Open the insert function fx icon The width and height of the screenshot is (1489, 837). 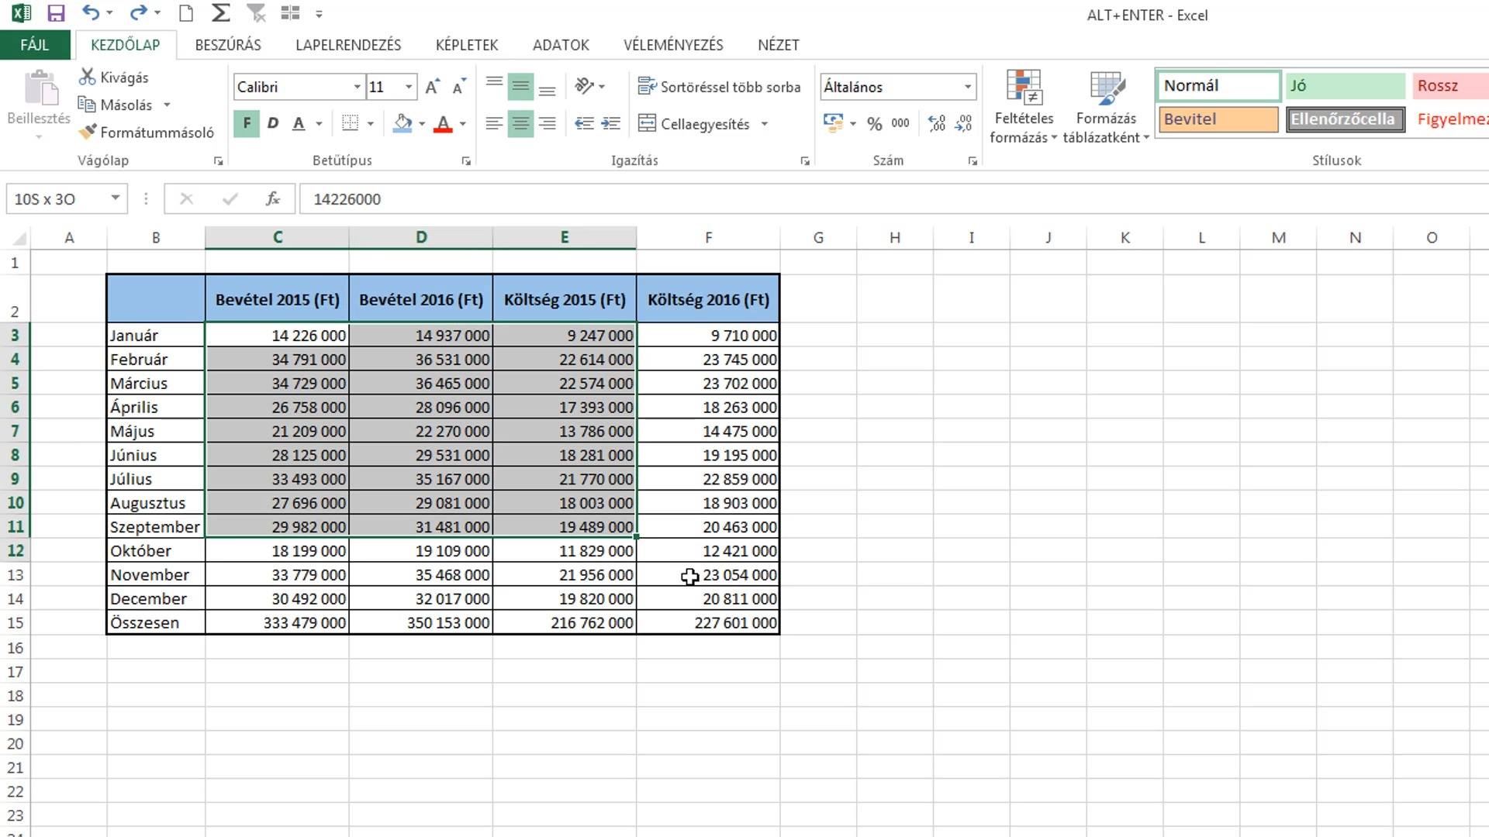coord(272,199)
